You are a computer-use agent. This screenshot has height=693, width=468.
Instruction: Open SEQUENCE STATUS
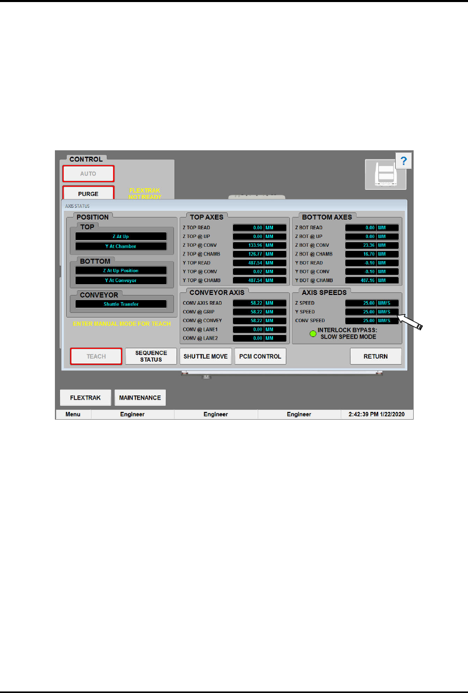(151, 357)
